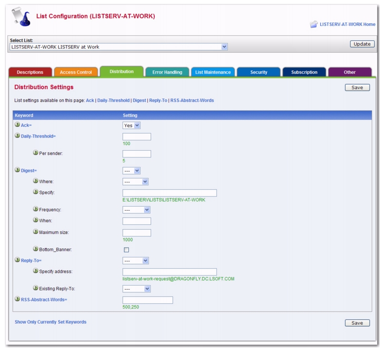The width and height of the screenshot is (383, 351).
Task: Switch to the Security tab
Action: (x=259, y=72)
